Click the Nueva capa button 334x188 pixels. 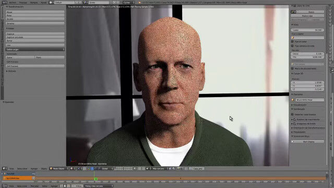(x=307, y=16)
